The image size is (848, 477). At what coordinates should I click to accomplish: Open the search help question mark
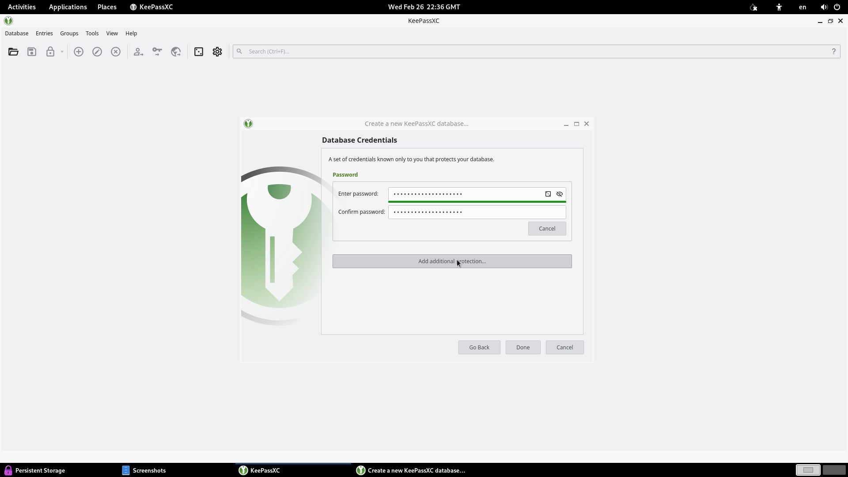point(833,51)
